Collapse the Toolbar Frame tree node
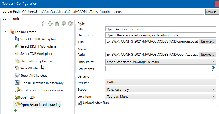The image size is (219, 114). (5, 32)
